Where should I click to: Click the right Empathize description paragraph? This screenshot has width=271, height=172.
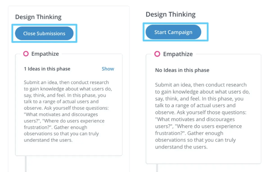(x=203, y=116)
